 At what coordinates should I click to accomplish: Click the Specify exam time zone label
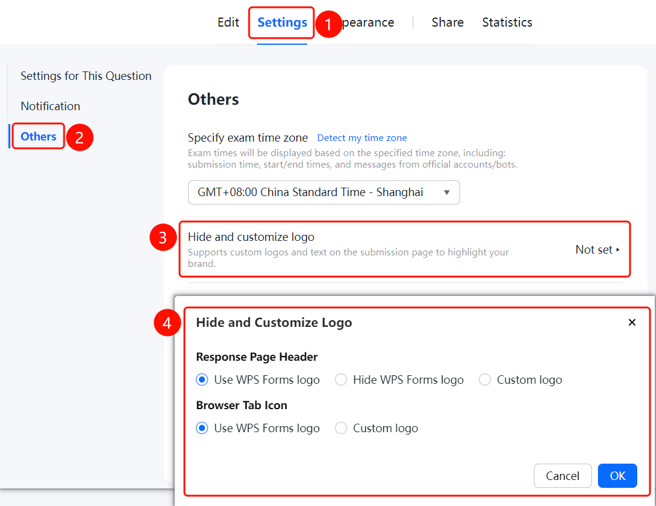[248, 138]
